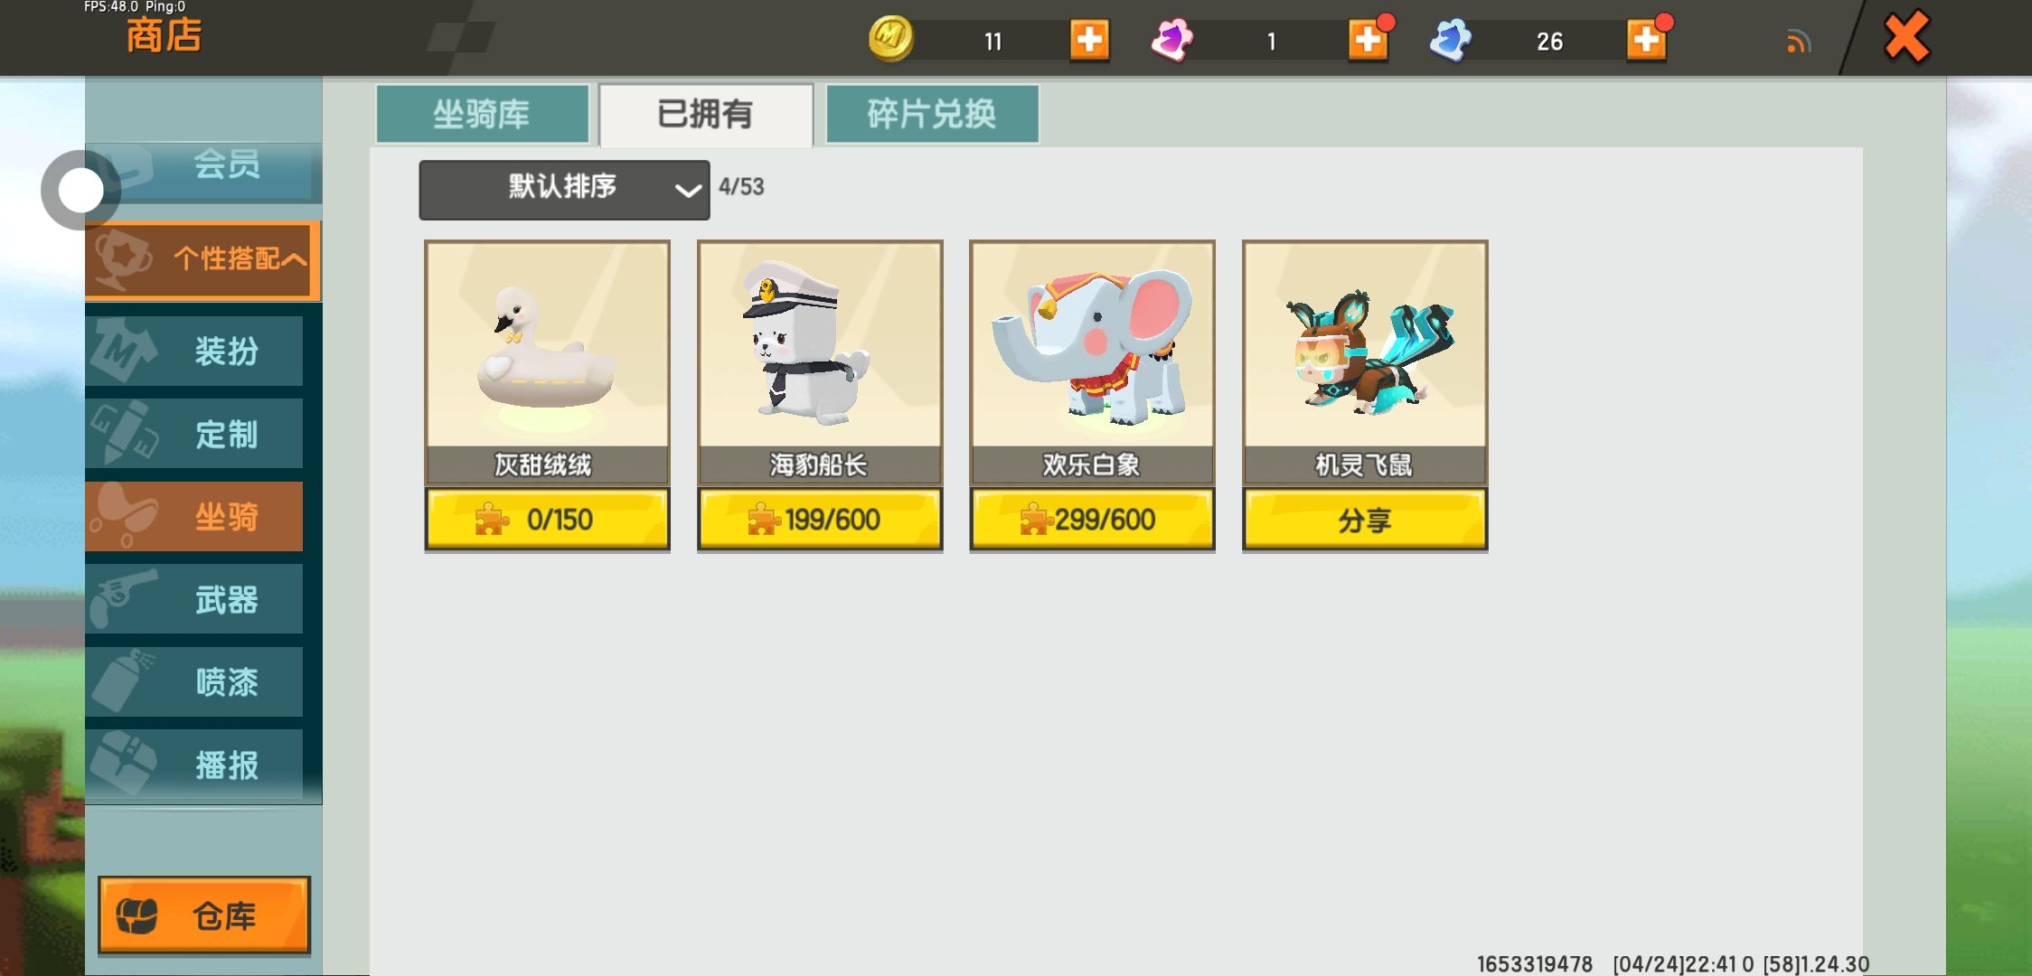Click the pink gem currency icon
Viewport: 2032px width, 976px height.
1172,41
